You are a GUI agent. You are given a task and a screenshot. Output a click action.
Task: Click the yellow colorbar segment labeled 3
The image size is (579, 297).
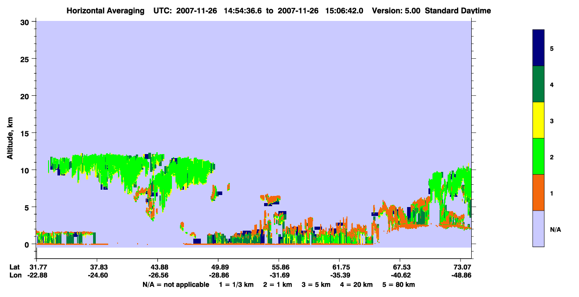click(538, 120)
